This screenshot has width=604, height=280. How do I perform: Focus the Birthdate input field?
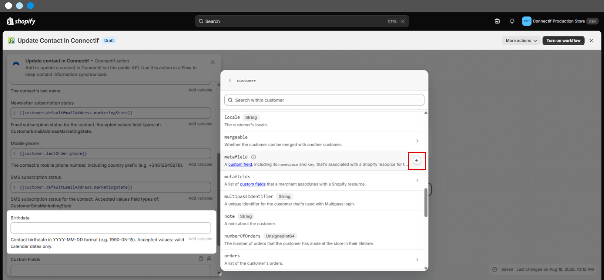pyautogui.click(x=111, y=228)
